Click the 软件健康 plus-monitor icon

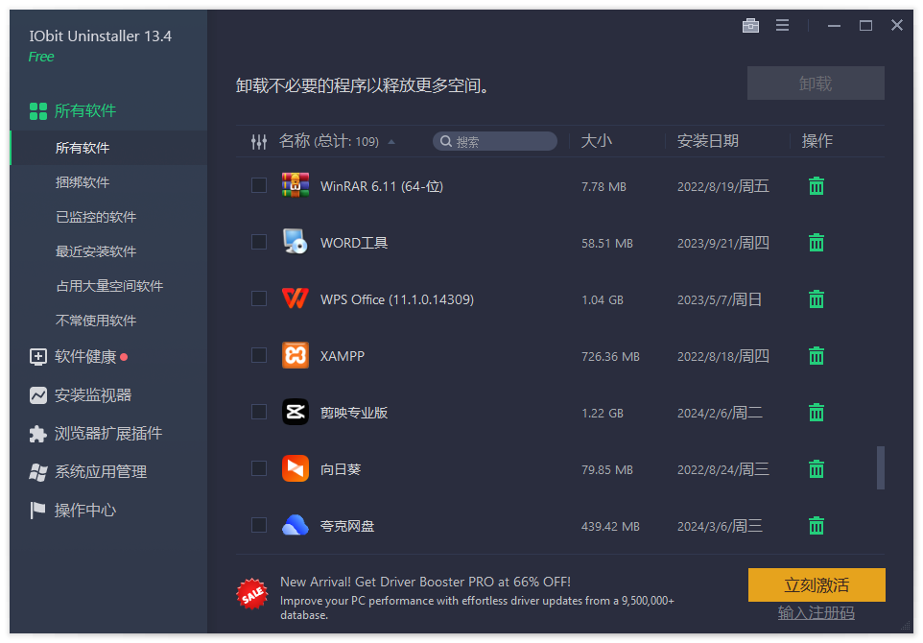click(x=38, y=357)
